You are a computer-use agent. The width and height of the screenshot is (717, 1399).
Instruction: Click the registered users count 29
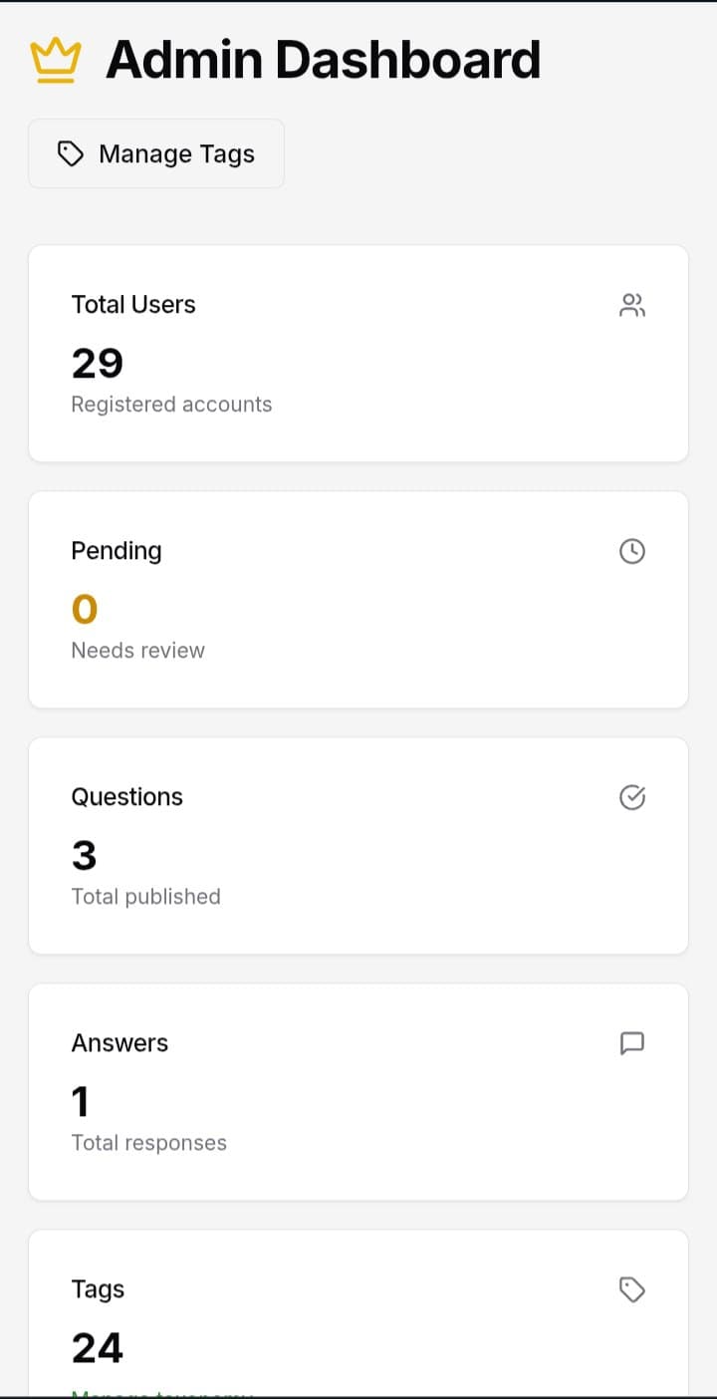tap(98, 363)
